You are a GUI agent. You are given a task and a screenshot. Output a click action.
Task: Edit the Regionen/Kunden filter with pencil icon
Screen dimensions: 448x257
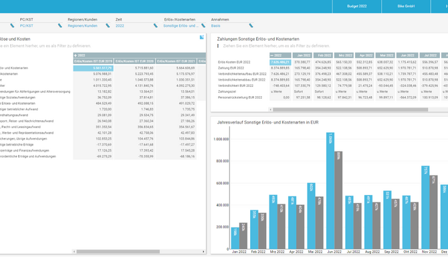coord(108,25)
